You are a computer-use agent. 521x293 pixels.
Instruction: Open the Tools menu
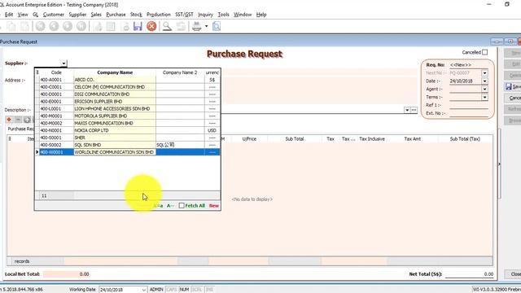click(x=223, y=15)
